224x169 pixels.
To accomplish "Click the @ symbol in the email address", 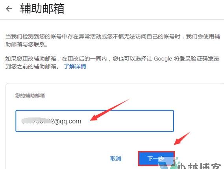I will pos(56,121).
